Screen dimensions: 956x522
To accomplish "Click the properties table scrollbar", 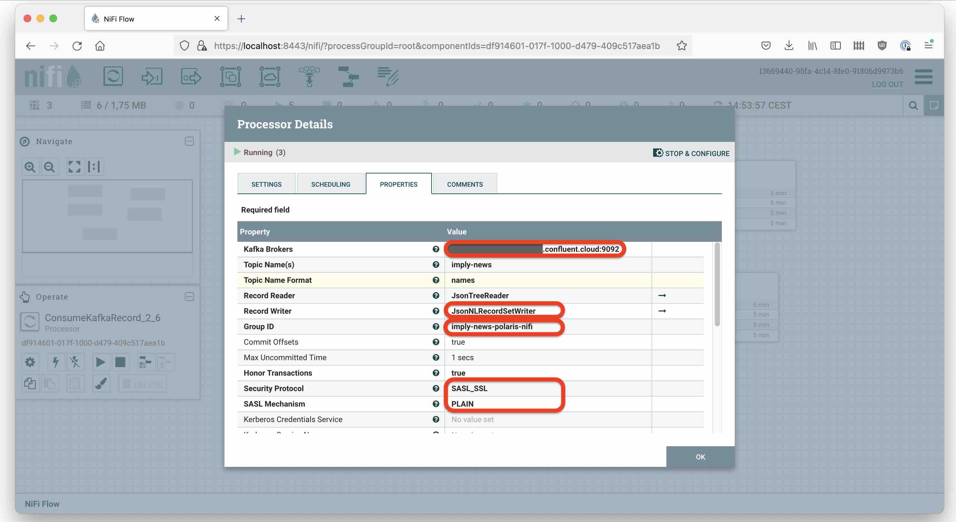I will click(717, 285).
